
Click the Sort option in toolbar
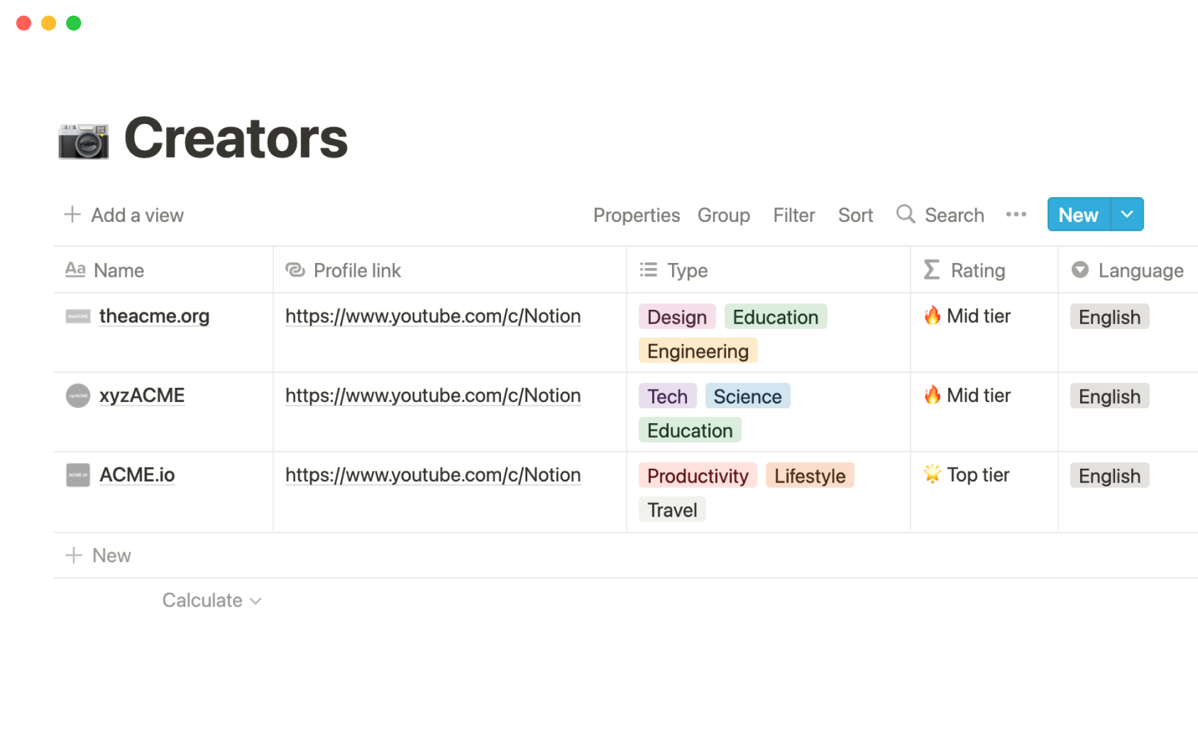855,215
